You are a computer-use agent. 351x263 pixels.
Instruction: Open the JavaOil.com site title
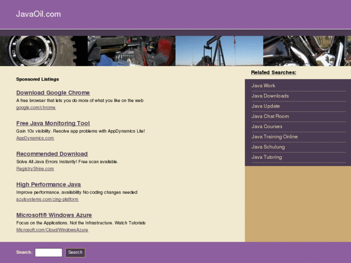coord(38,14)
